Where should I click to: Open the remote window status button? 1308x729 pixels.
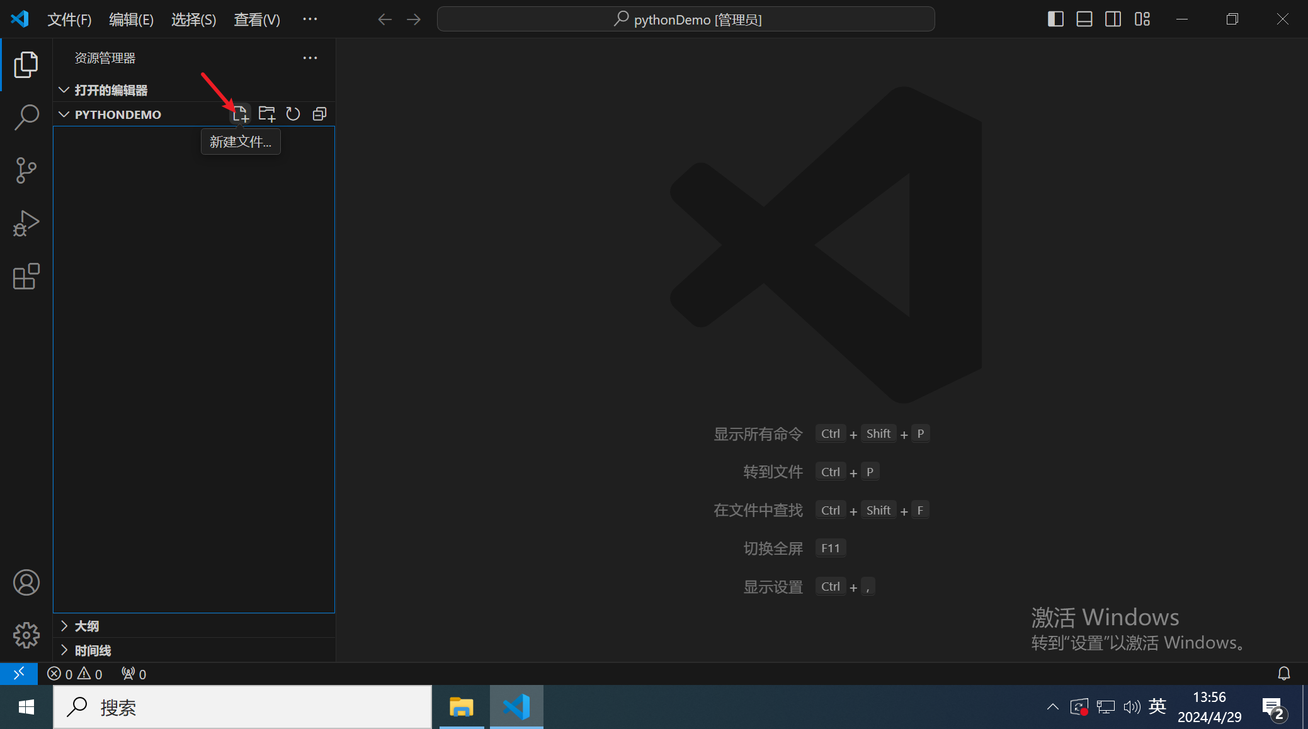point(19,674)
